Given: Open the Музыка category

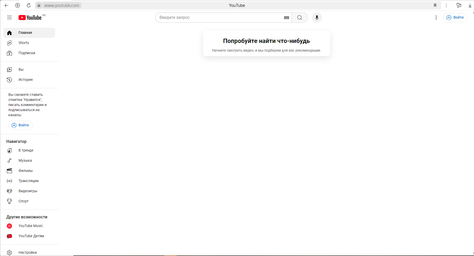Looking at the screenshot, I should tap(25, 160).
